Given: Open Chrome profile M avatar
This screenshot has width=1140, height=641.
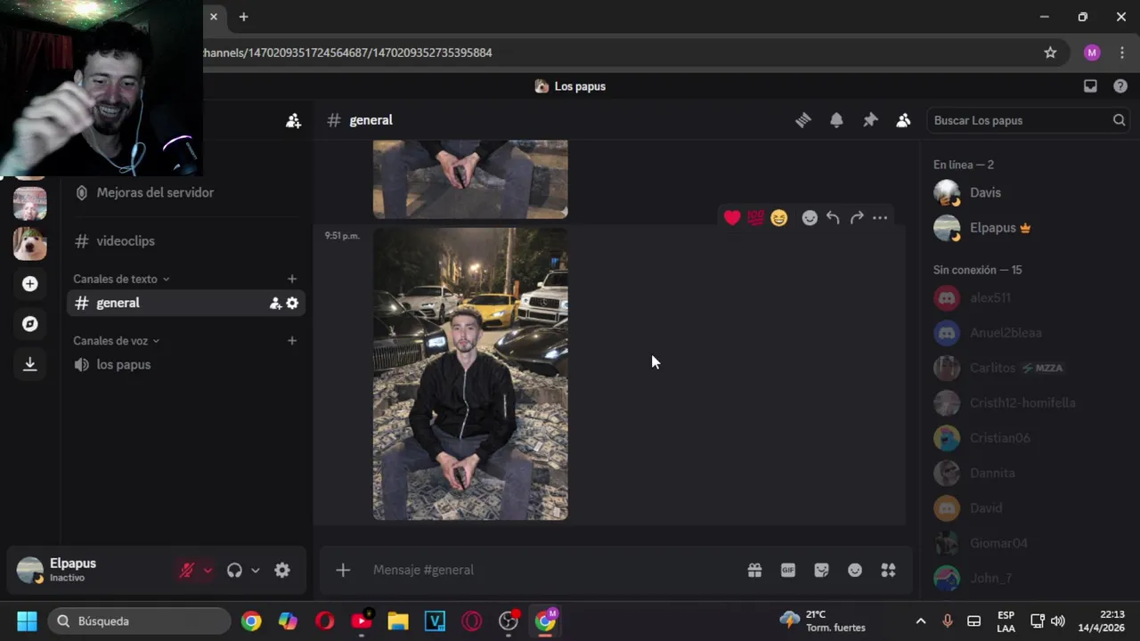Looking at the screenshot, I should click(1092, 53).
